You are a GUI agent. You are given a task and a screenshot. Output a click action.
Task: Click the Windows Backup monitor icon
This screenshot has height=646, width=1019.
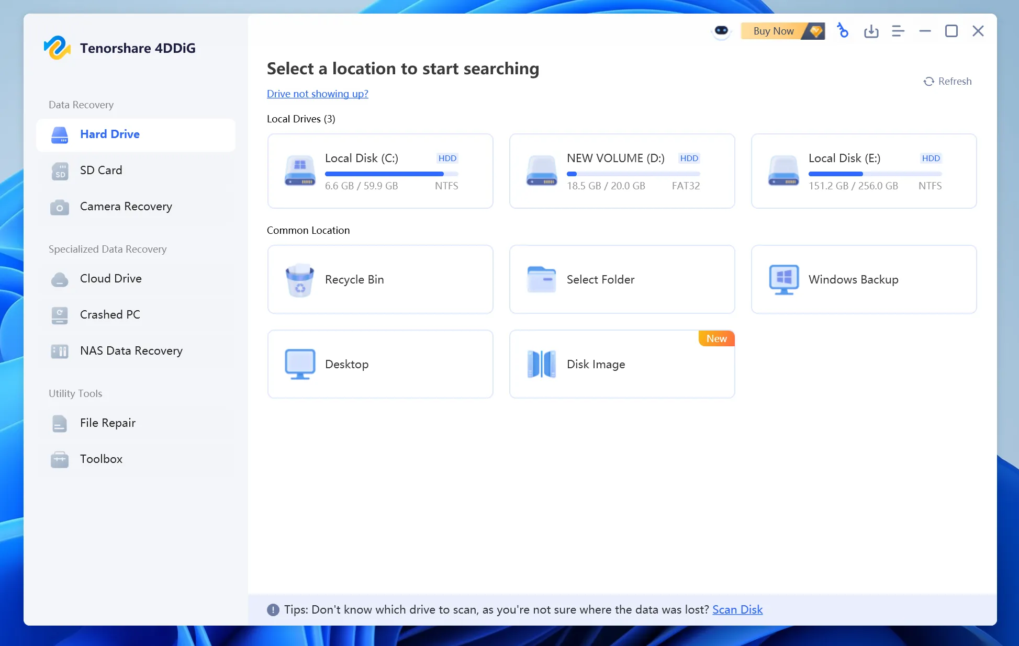[x=783, y=280]
